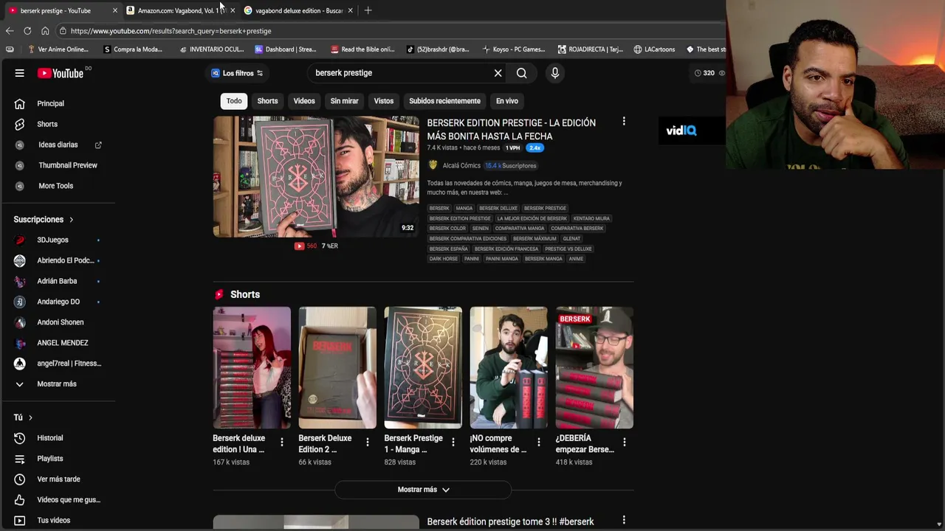Click the KENTARO MIURA tag
Screen dimensions: 945x531
[591, 219]
